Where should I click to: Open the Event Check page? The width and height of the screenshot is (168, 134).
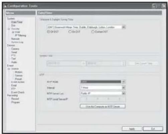[18, 92]
